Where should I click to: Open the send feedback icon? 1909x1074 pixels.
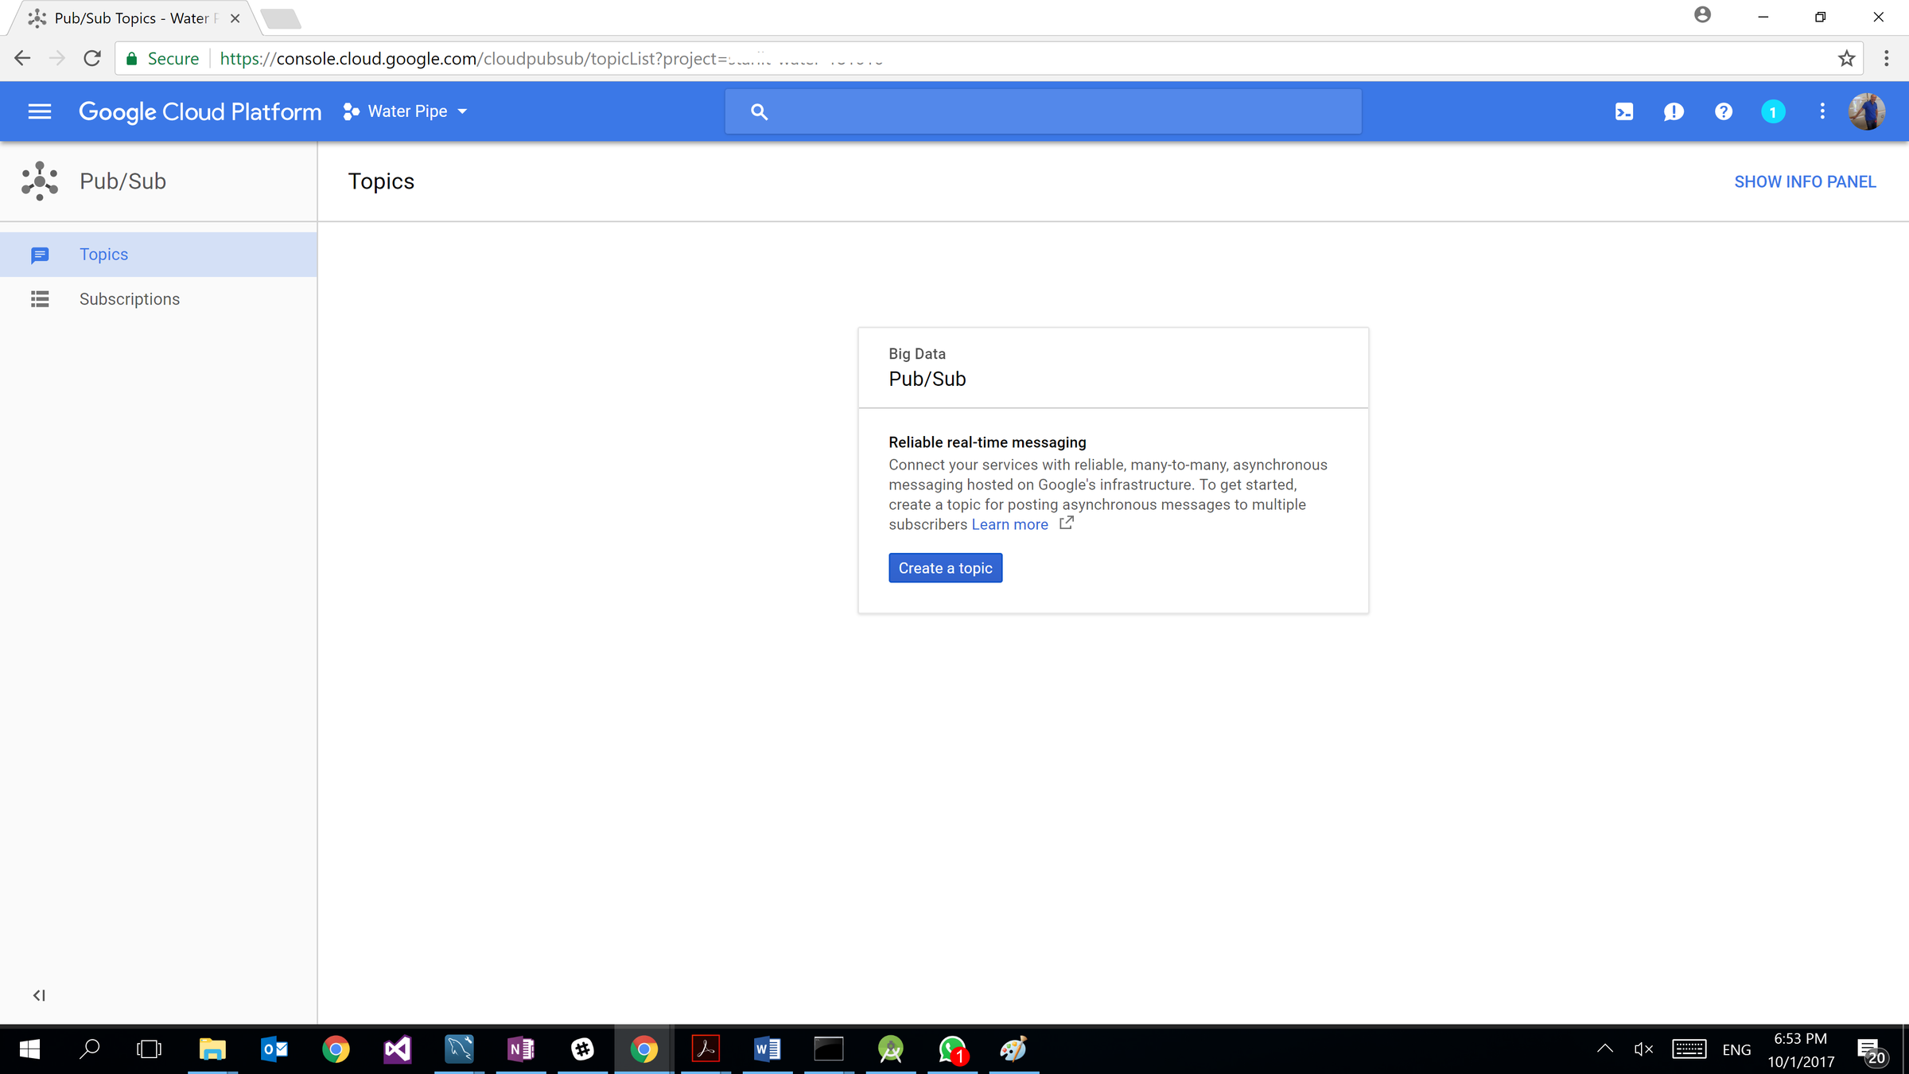[1673, 111]
